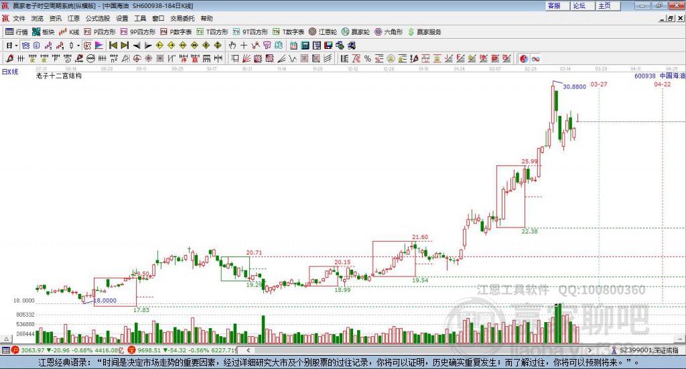Open 赢家服务 service with dollar icon
The height and width of the screenshot is (369, 686).
[424, 32]
